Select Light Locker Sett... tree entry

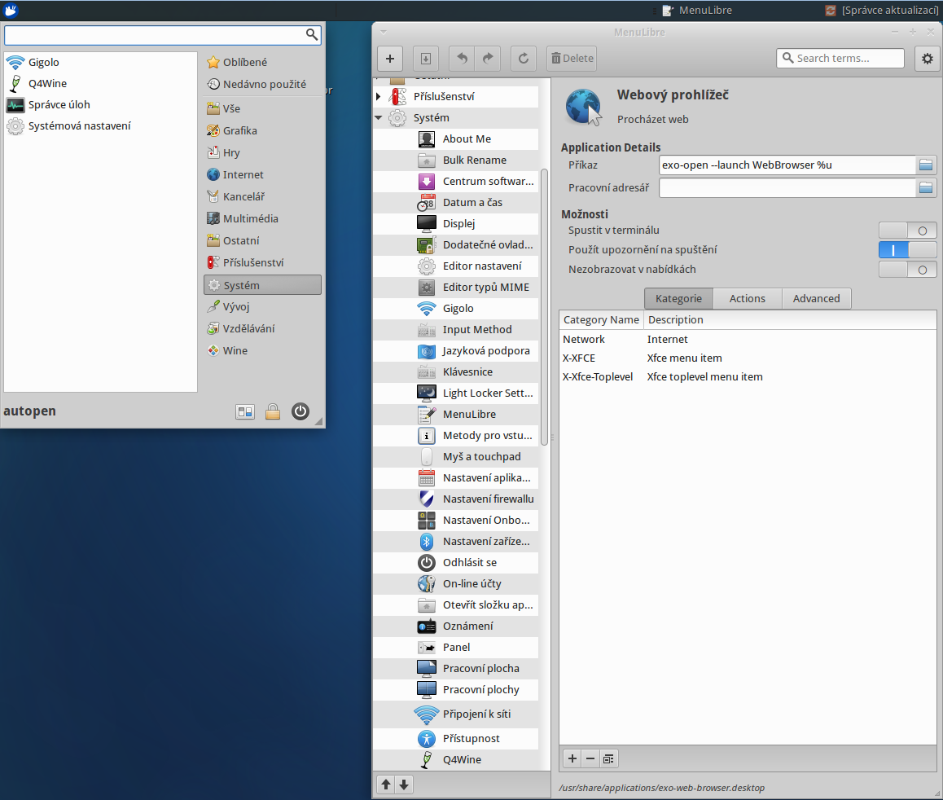click(455, 393)
